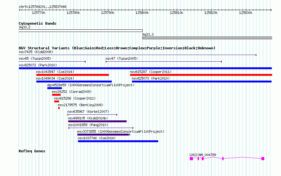This screenshot has height=176, width=281.
Task: Click the nsv615287 (Cooper2011) red loss bar
Action: tap(201, 75)
